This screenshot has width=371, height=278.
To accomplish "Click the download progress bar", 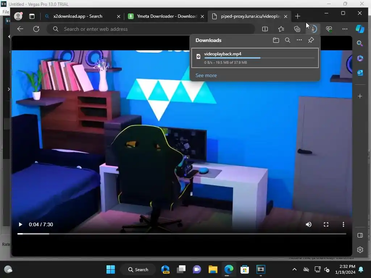I will tap(259, 58).
